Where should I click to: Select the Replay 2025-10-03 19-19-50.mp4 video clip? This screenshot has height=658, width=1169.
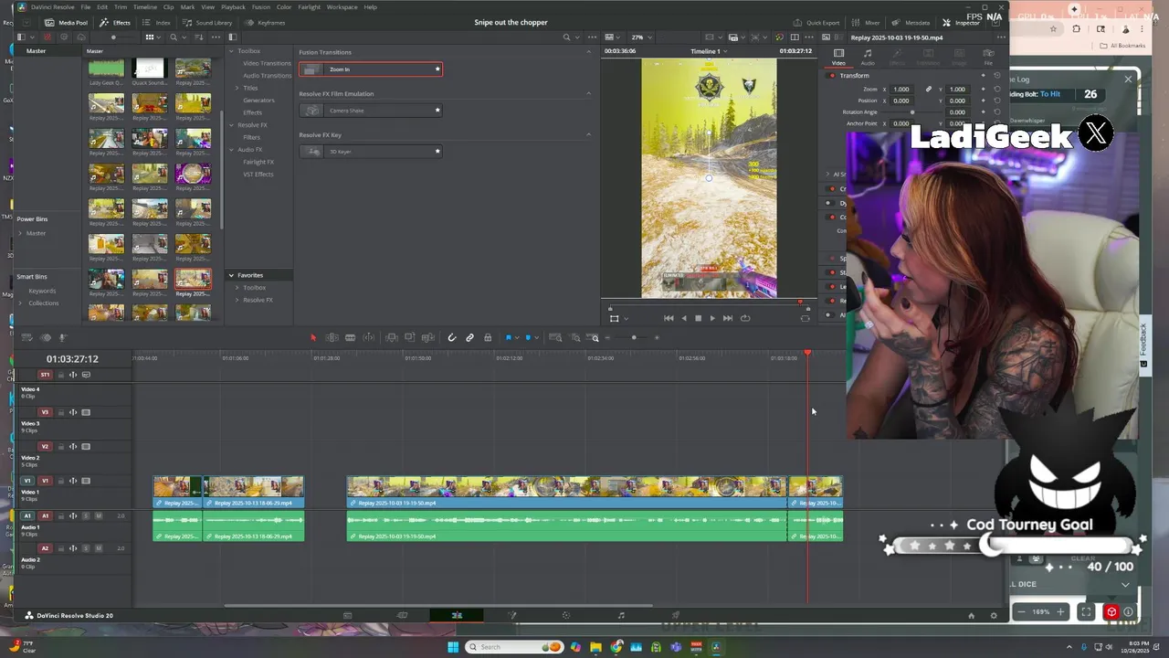pyautogui.click(x=566, y=492)
